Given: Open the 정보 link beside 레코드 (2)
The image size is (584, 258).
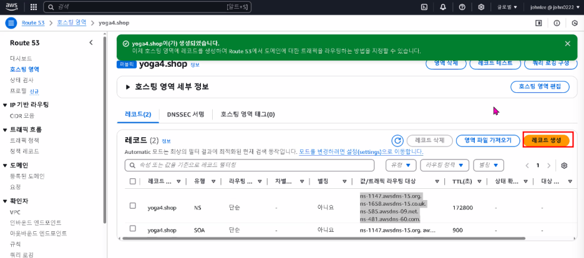Looking at the screenshot, I should (x=166, y=141).
